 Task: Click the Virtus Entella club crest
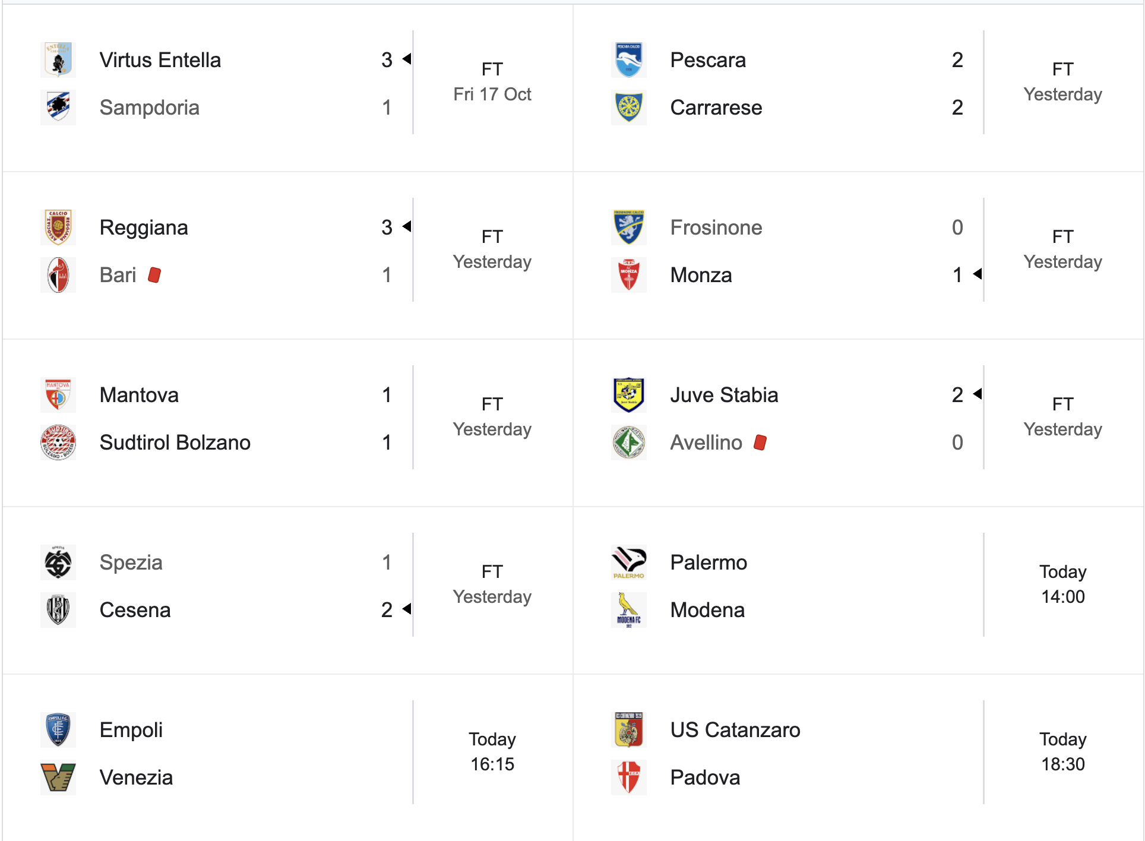pos(58,59)
